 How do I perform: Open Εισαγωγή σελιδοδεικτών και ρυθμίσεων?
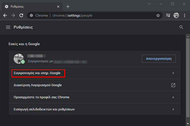(x=95, y=109)
